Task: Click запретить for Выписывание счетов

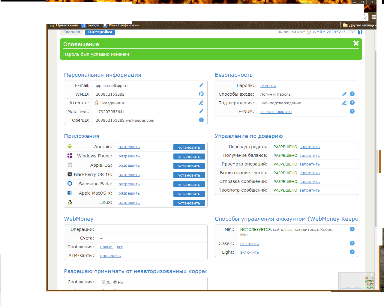Action: point(310,173)
